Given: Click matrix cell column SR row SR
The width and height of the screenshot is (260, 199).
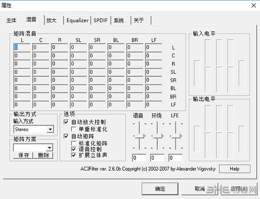Looking at the screenshot, I should tap(97, 80).
